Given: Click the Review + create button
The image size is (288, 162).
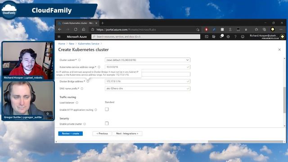Looking at the screenshot, I should coord(71,134).
